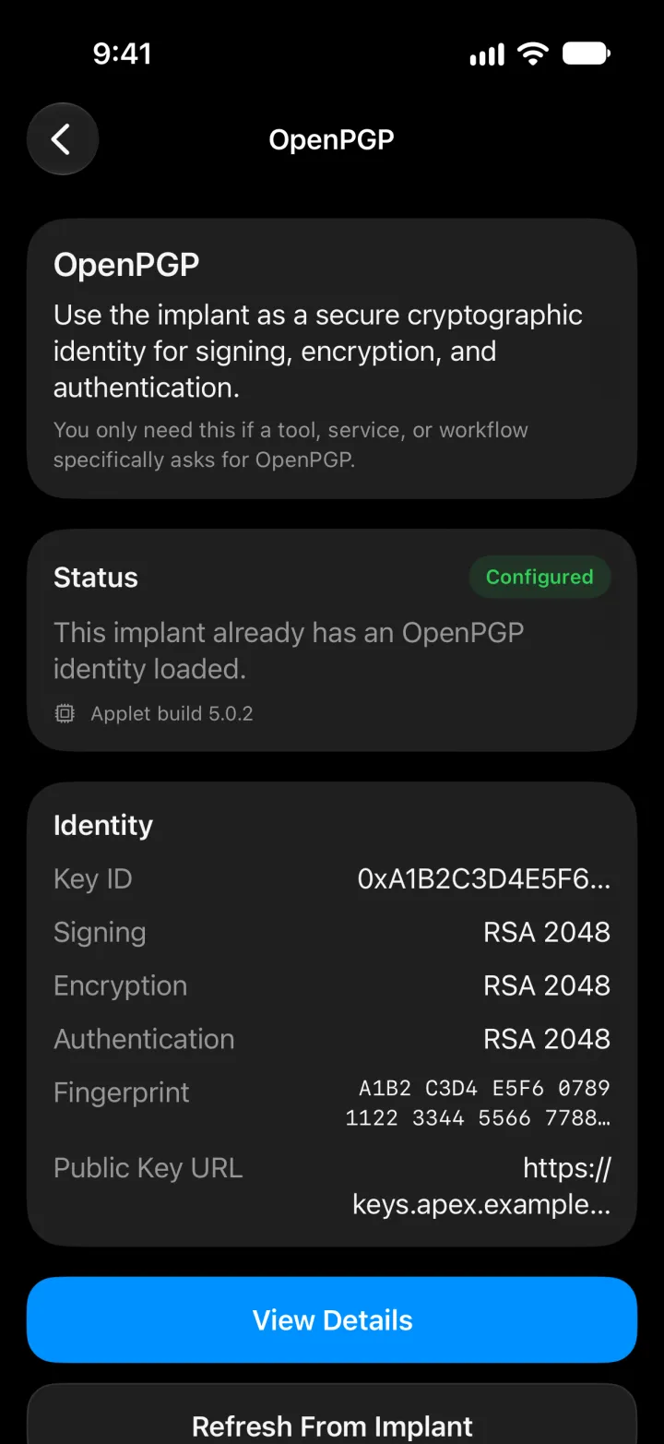
Task: Tap the cellular signal bars icon
Action: tap(487, 55)
